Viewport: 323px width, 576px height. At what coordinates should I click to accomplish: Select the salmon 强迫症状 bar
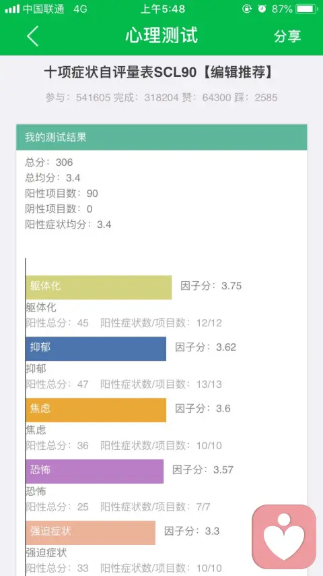click(91, 533)
